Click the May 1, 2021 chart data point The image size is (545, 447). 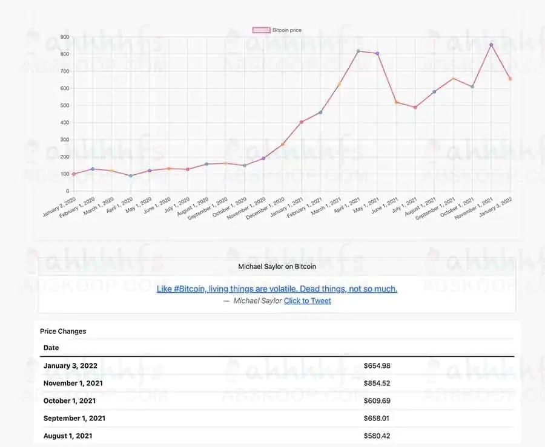pos(377,54)
